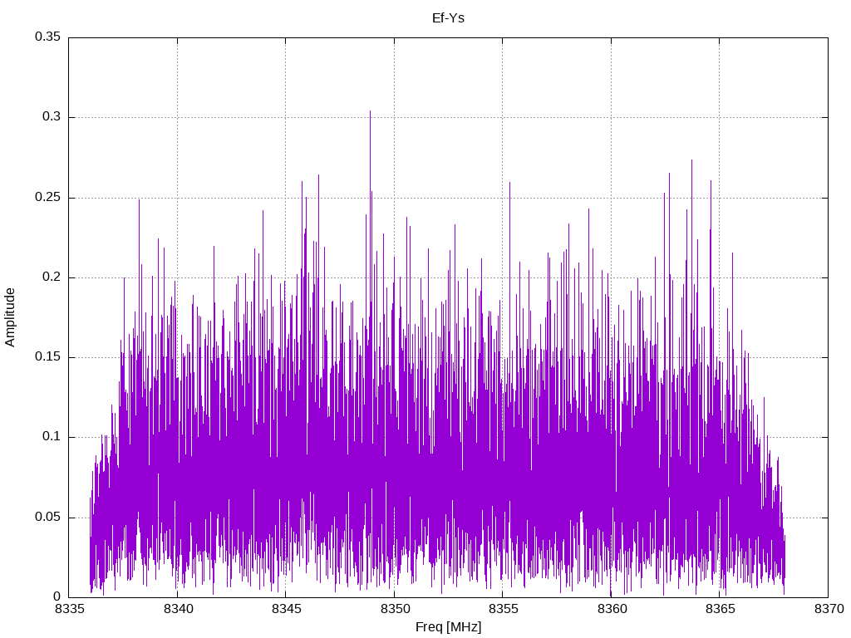Click the plot title "Ef-Ys"

tap(448, 18)
